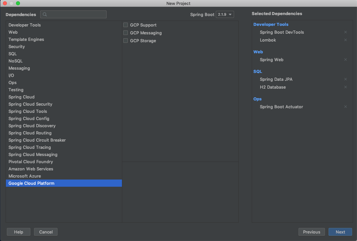
Task: Remove Lombok from selected dependencies
Action: pos(345,40)
